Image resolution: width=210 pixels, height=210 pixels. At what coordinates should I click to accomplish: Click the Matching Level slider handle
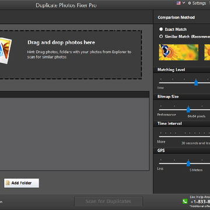pyautogui.click(x=196, y=82)
